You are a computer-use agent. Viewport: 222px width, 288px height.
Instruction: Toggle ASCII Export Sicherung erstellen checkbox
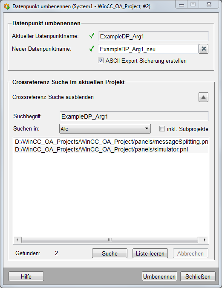(101, 61)
